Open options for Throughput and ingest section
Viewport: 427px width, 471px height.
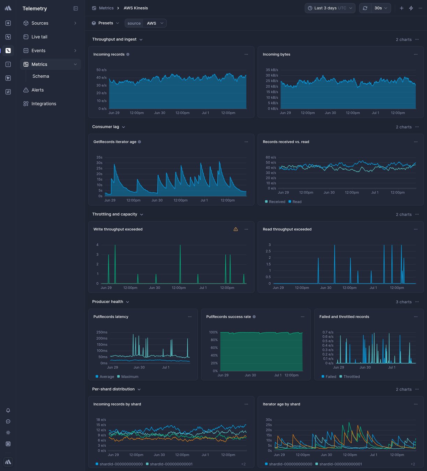pyautogui.click(x=417, y=39)
